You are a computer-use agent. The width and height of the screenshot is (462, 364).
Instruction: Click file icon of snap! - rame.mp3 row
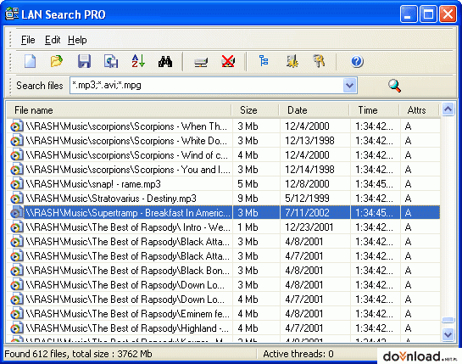[x=16, y=184]
